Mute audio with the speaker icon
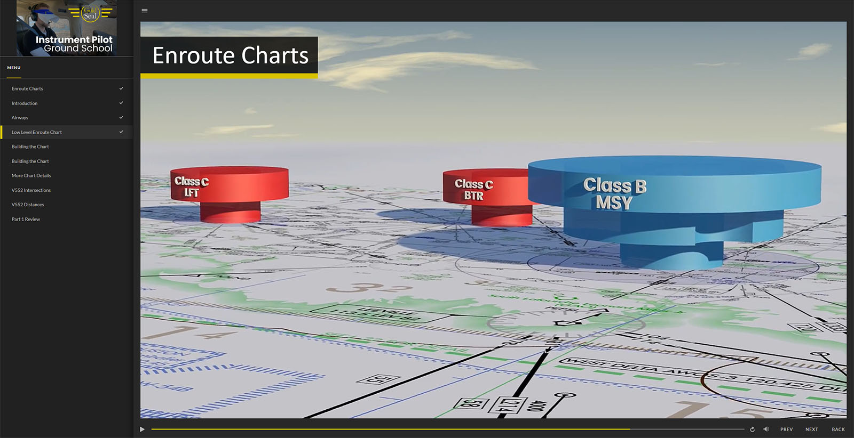854x438 pixels. pyautogui.click(x=766, y=429)
